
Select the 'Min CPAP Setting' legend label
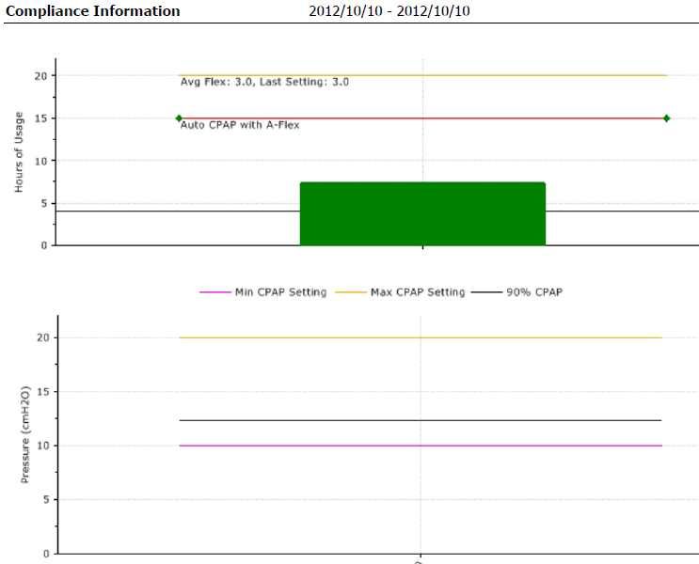pyautogui.click(x=281, y=292)
